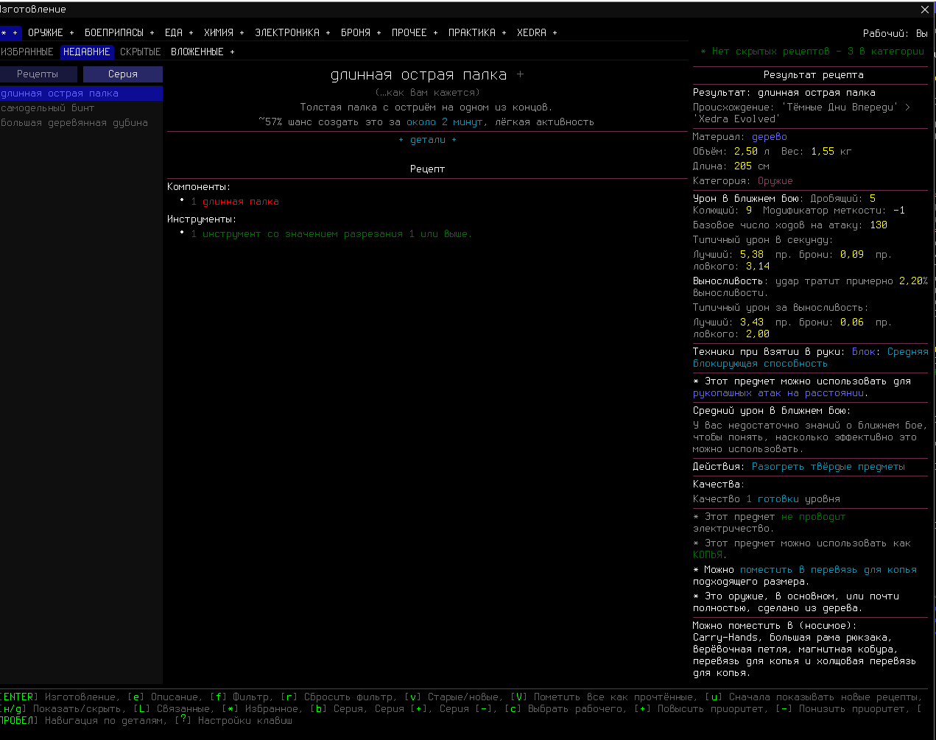This screenshot has width=936, height=740.
Task: Click the hidden recipes notice Нет скрытых рецептов
Action: [x=812, y=52]
